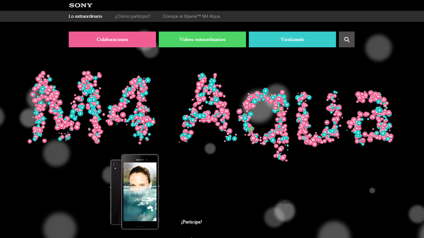Viewport: 424px width, 238px height.
Task: Open the Lo extraordinario tab
Action: pyautogui.click(x=85, y=16)
